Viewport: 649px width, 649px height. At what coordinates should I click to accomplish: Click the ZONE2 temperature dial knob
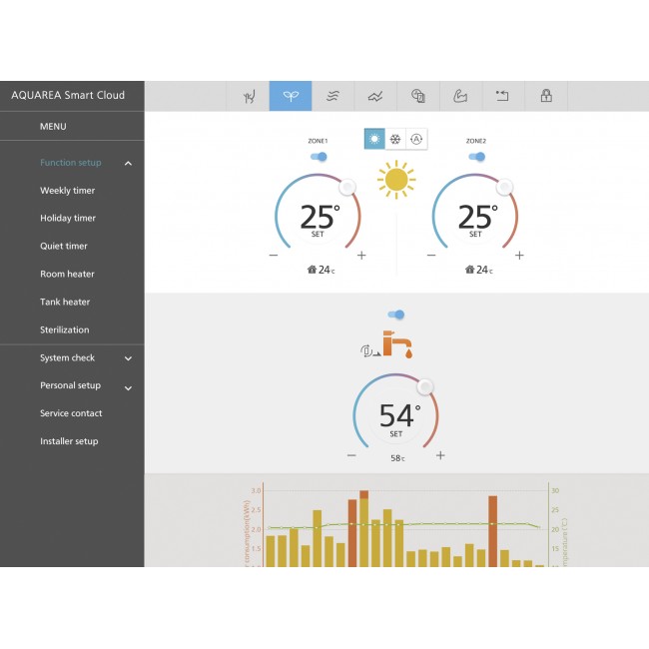pos(505,187)
